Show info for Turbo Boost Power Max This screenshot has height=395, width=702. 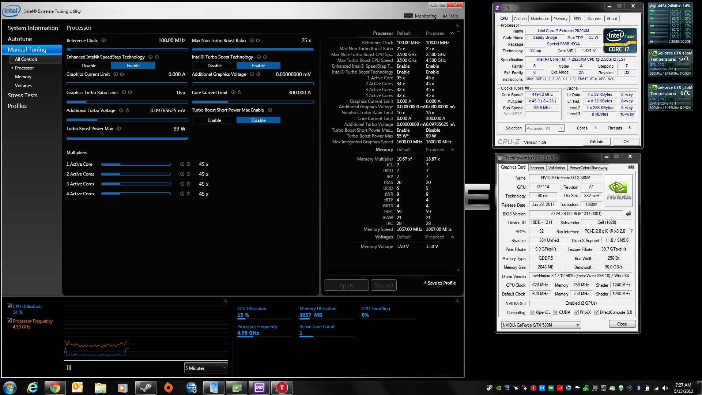tap(118, 129)
